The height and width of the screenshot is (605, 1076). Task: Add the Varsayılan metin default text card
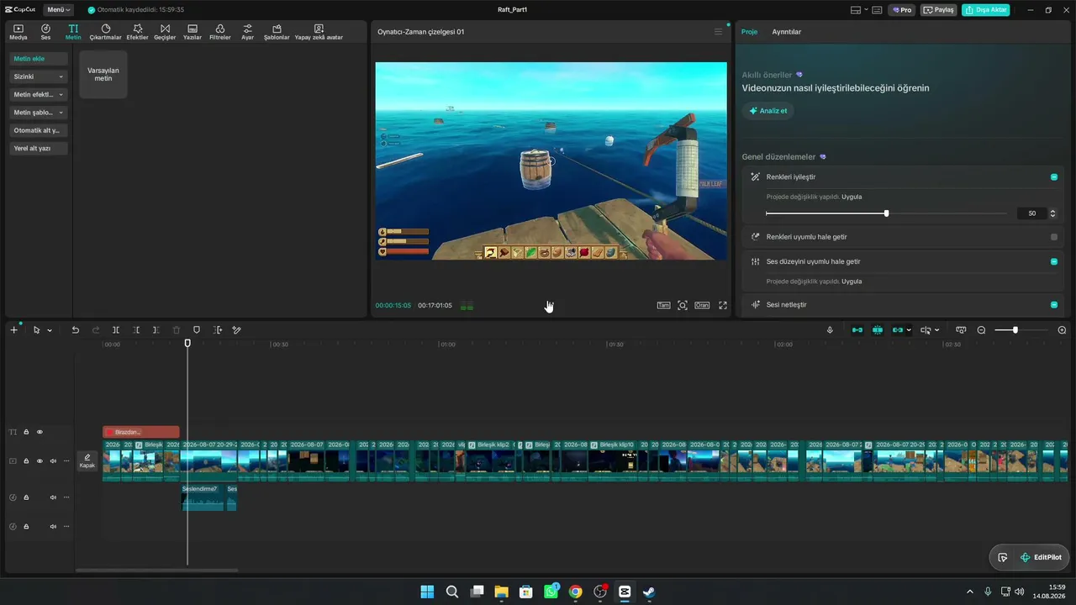click(x=103, y=75)
